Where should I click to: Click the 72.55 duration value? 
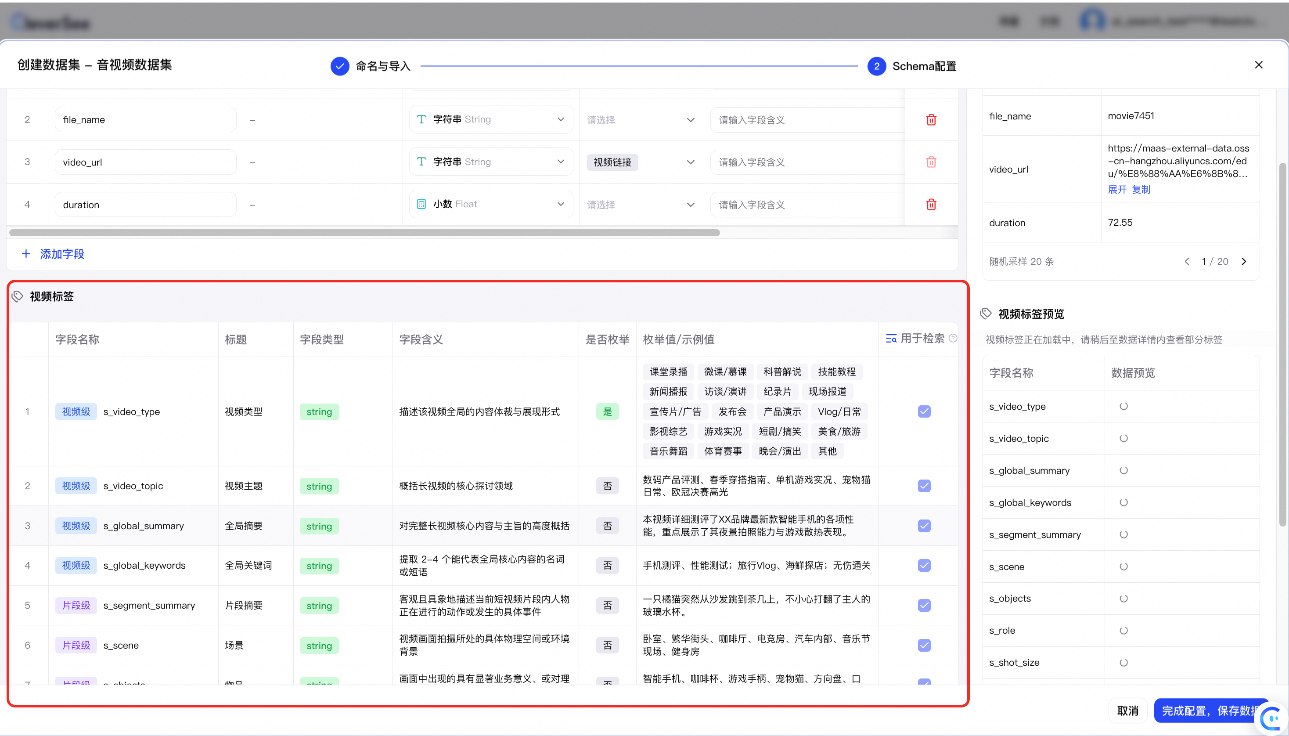[1120, 222]
